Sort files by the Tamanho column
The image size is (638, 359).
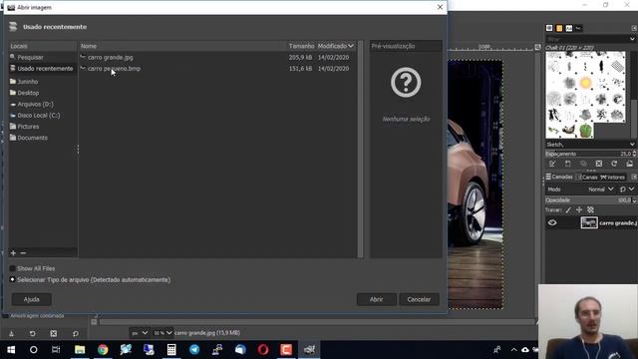pyautogui.click(x=301, y=46)
